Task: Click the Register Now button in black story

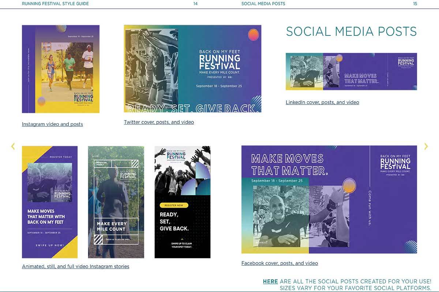Action: click(x=174, y=205)
